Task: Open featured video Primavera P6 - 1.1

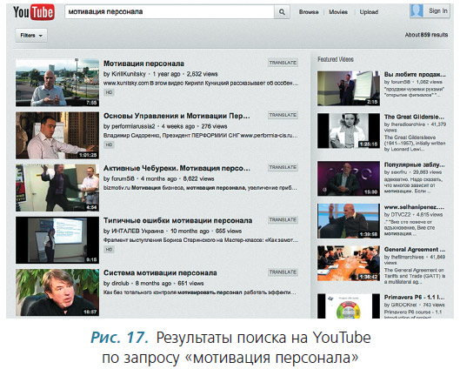Action: [414, 297]
